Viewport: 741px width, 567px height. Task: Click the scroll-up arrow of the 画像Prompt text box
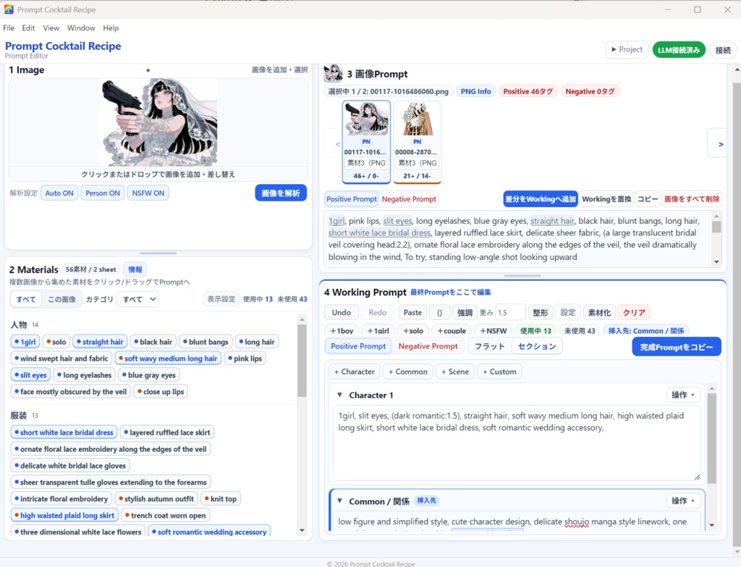click(x=716, y=216)
